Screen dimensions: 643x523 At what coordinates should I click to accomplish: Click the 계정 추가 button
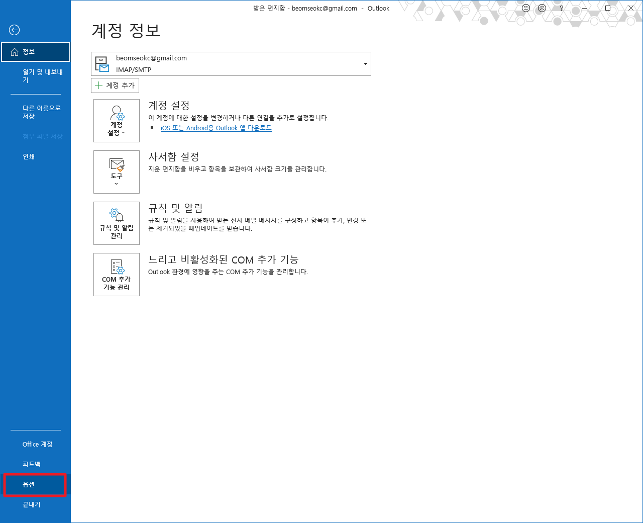click(115, 85)
